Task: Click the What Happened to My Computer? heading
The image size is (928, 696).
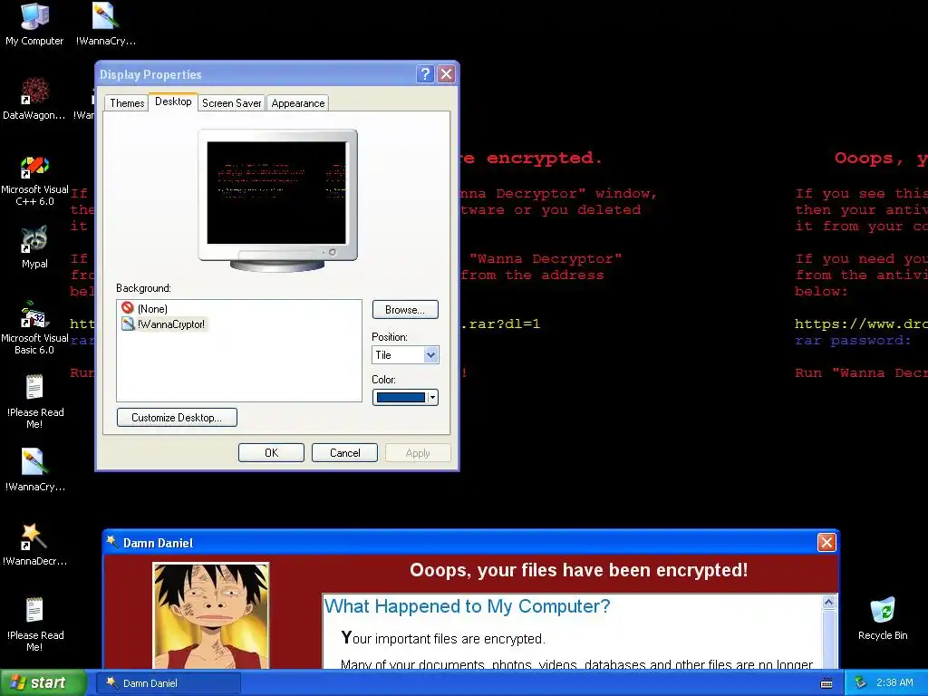Action: [x=467, y=606]
